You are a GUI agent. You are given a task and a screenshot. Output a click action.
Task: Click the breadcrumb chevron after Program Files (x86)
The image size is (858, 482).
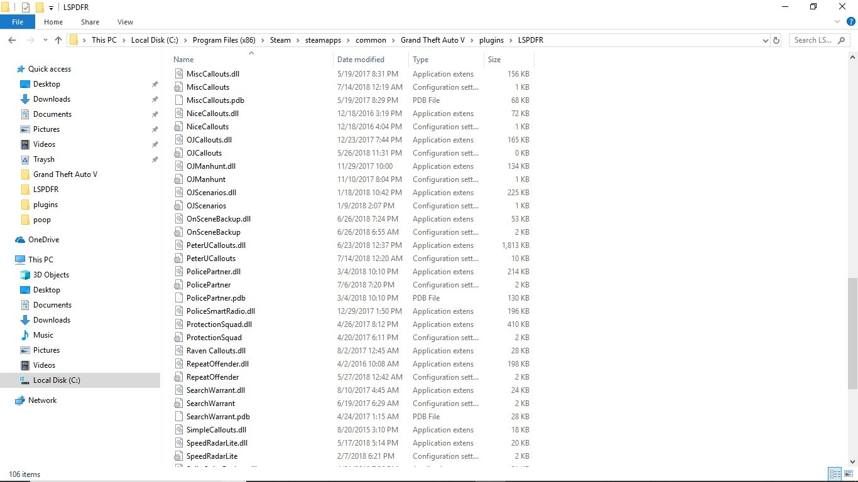(263, 40)
